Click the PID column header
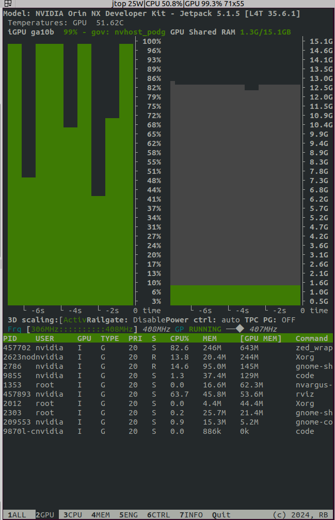Image resolution: width=335 pixels, height=520 pixels. (x=10, y=338)
